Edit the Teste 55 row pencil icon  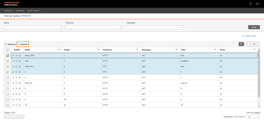pyautogui.click(x=13, y=83)
